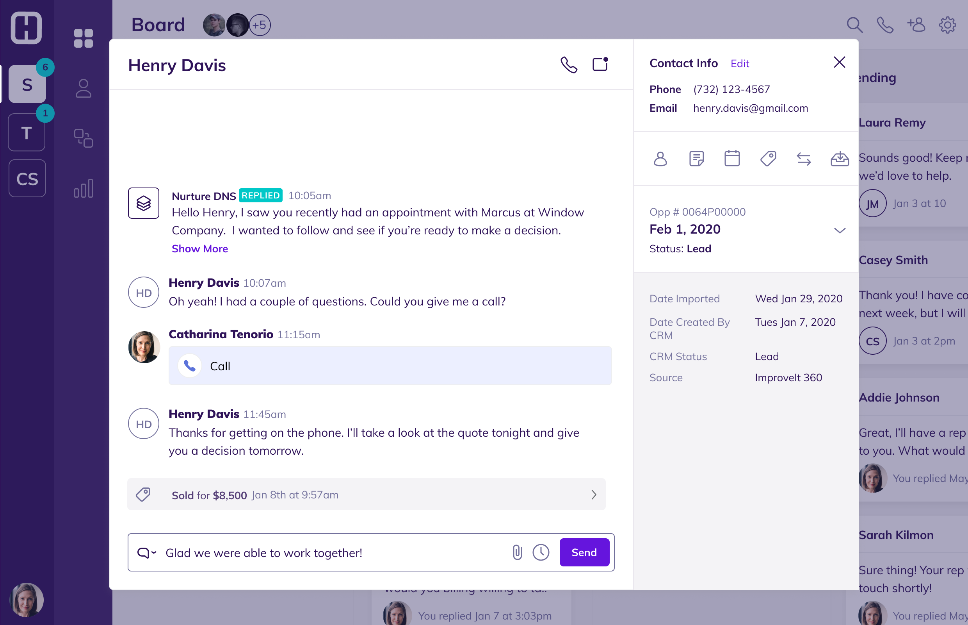
Task: Schedule the message with the clock icon
Action: (x=541, y=552)
